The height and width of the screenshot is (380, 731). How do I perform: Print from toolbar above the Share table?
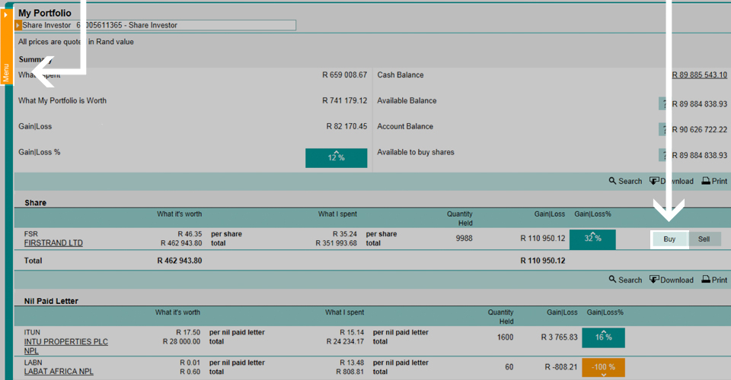pyautogui.click(x=714, y=181)
